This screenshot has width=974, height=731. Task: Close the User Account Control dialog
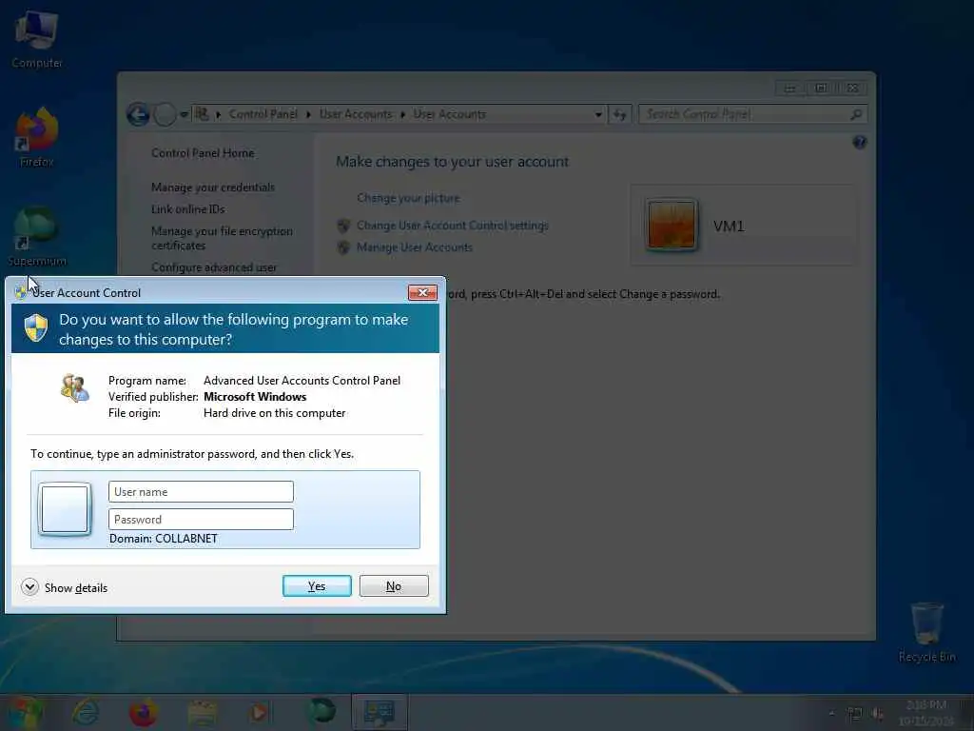[x=422, y=293]
